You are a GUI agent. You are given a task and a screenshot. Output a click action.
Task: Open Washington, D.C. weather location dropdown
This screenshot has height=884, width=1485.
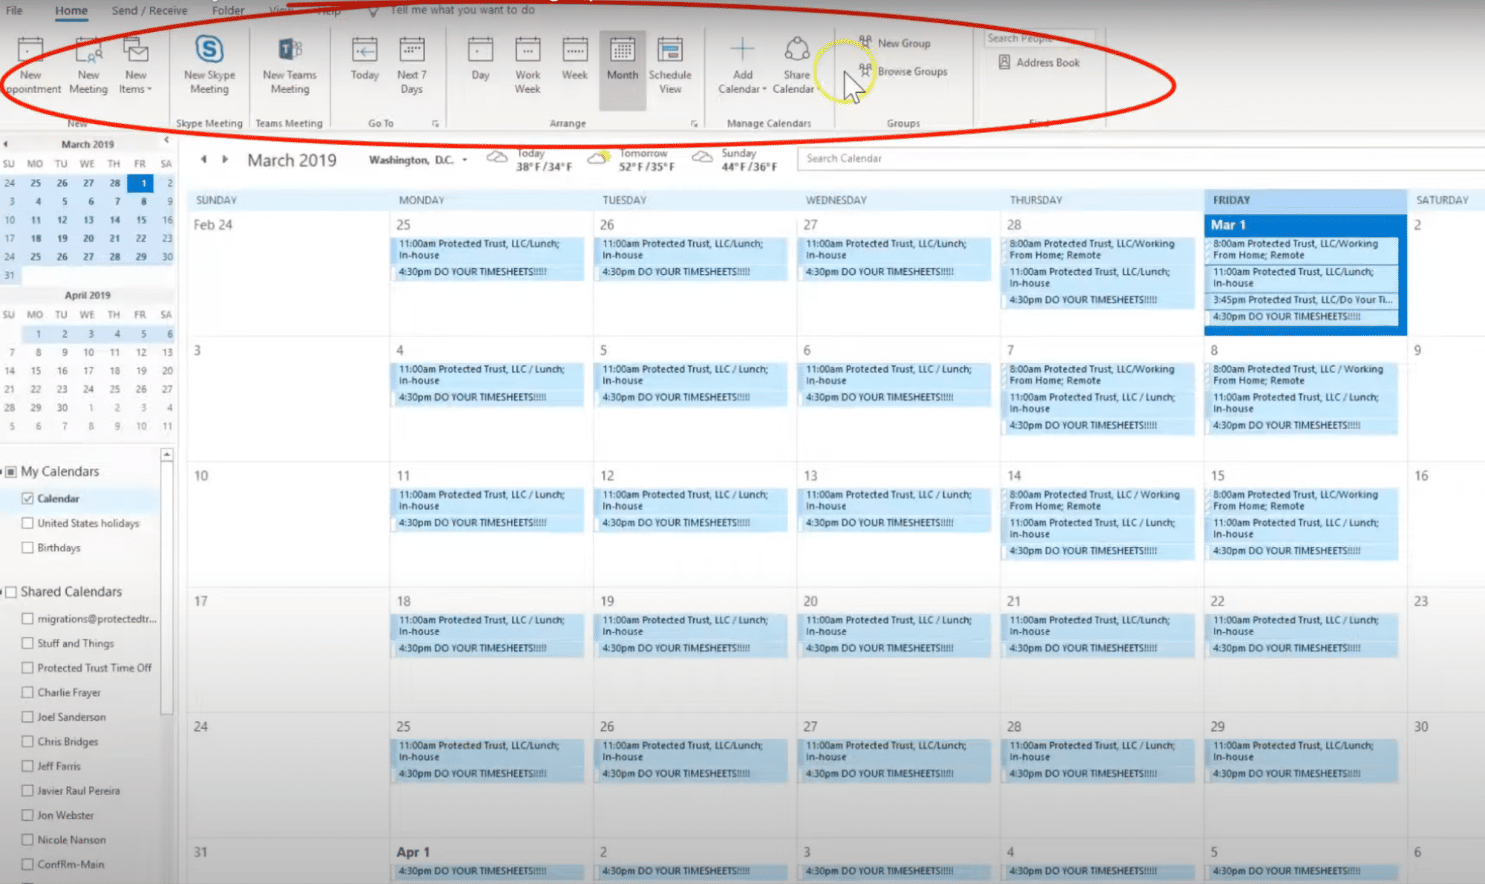(x=465, y=160)
